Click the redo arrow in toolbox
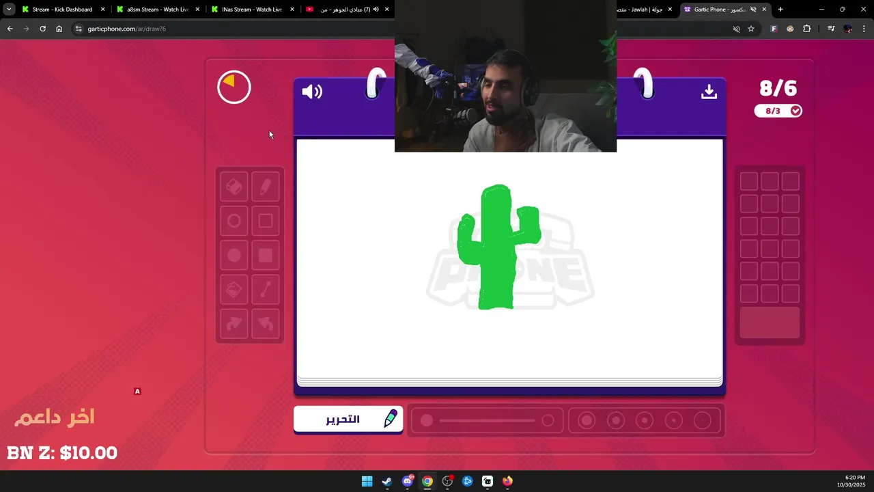Image resolution: width=874 pixels, height=492 pixels. coord(234,324)
